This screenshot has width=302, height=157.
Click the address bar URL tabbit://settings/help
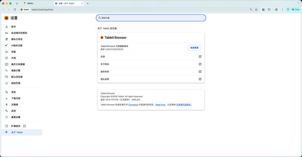pos(42,10)
